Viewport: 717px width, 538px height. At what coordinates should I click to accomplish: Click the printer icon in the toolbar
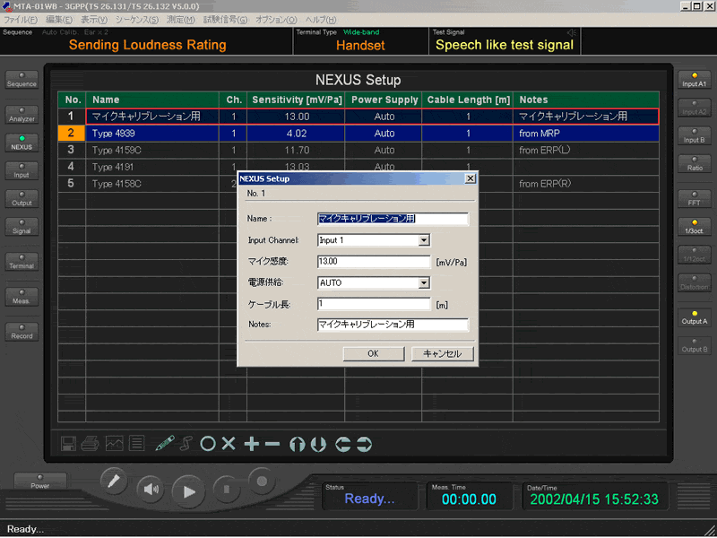pyautogui.click(x=91, y=443)
